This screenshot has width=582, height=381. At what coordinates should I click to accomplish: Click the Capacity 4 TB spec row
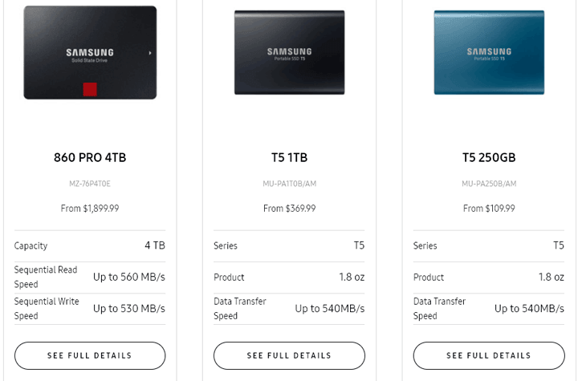pos(90,246)
